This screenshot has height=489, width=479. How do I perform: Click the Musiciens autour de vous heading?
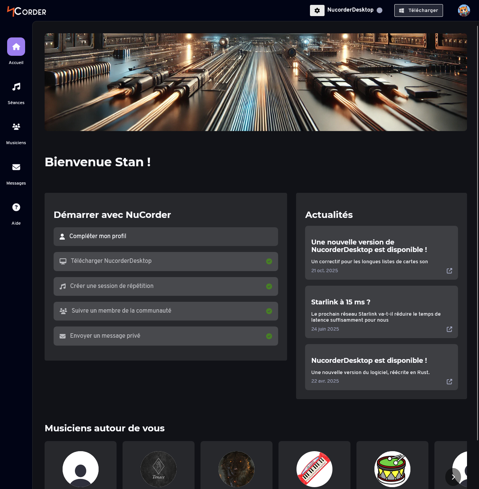pyautogui.click(x=105, y=428)
